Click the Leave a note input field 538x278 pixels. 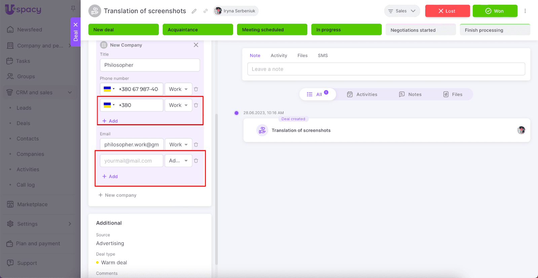tap(386, 69)
